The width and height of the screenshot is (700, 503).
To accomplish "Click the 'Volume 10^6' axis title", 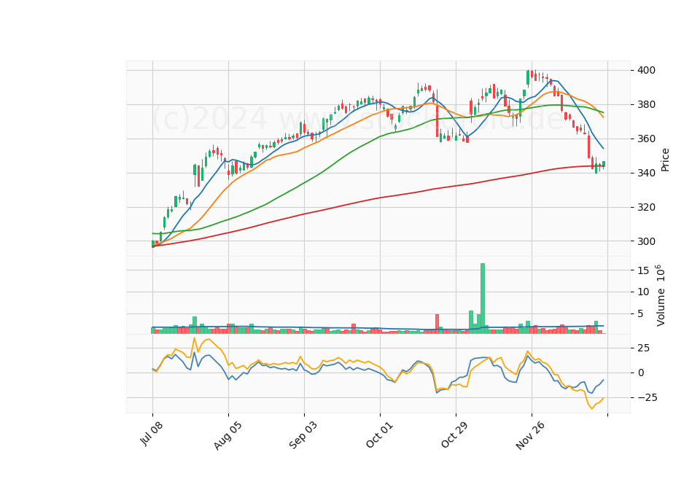I will pos(661,295).
